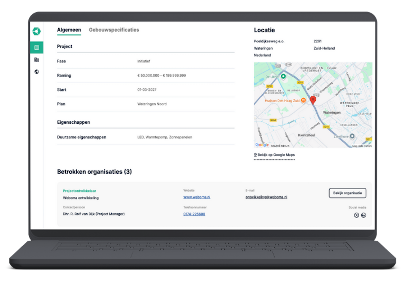Viewport: 404px width, 282px height.
Task: Click the globe icon in sidebar
Action: 36,72
